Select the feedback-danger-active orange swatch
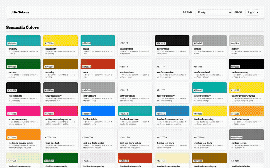The height and width of the screenshot is (168, 270). click(23, 134)
